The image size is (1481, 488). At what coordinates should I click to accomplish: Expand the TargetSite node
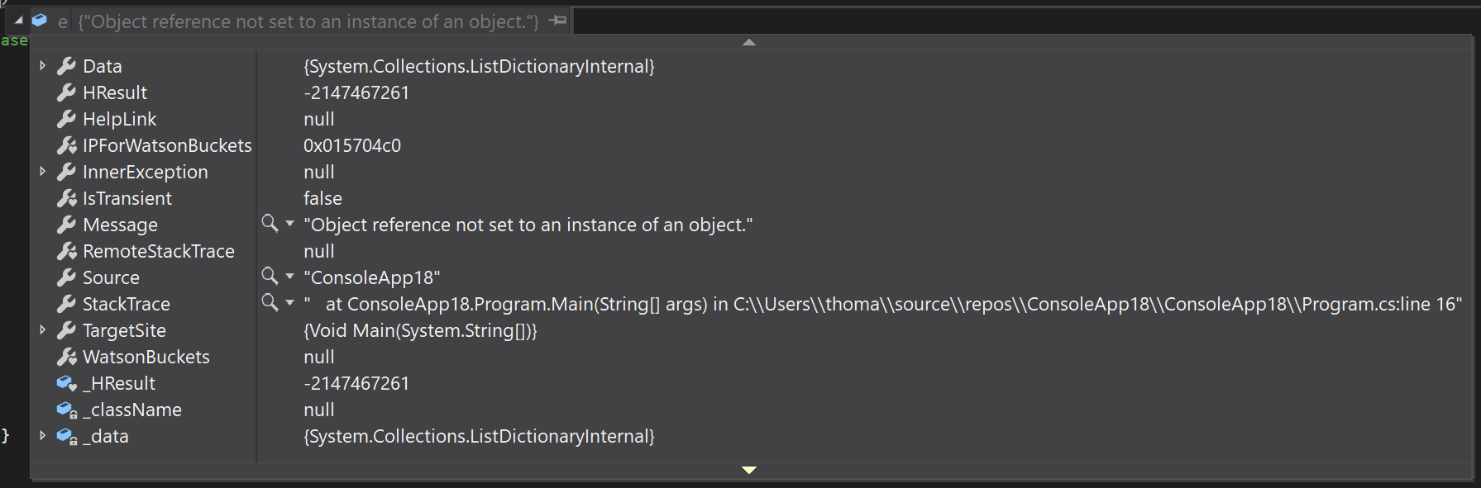click(42, 329)
